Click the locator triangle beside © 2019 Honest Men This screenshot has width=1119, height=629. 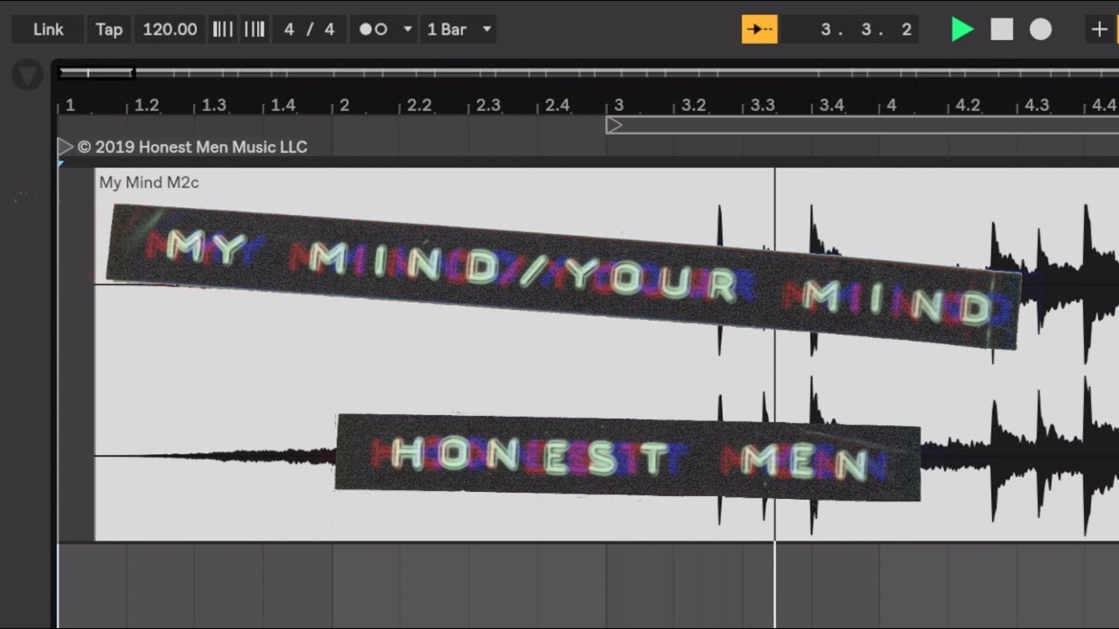[x=66, y=147]
